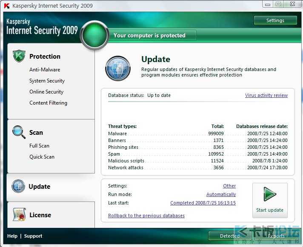Click the Kaspersky logo in title bar

pos(7,6)
